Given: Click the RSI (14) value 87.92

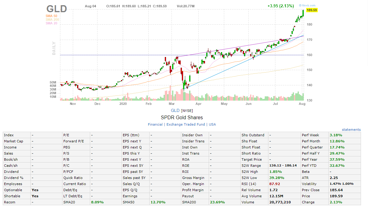Looking at the screenshot, I should point(274,184).
